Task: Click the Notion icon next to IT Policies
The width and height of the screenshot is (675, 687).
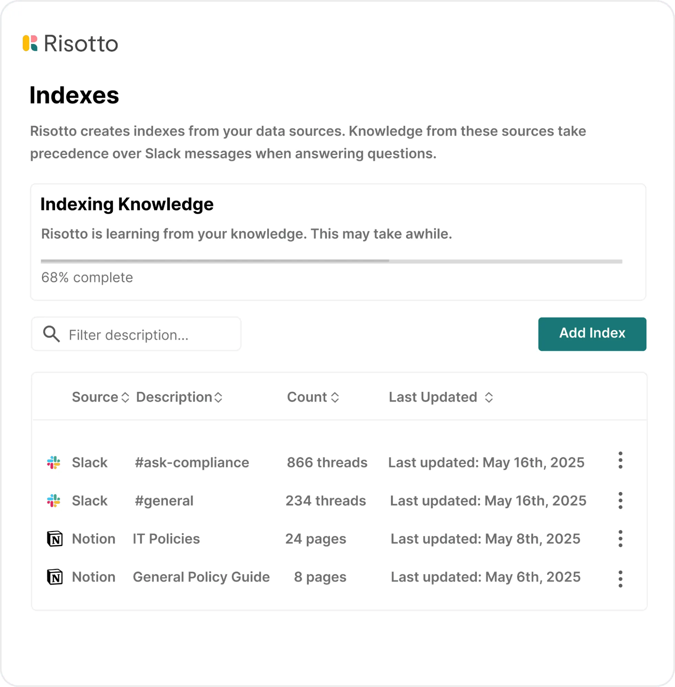Action: 54,539
